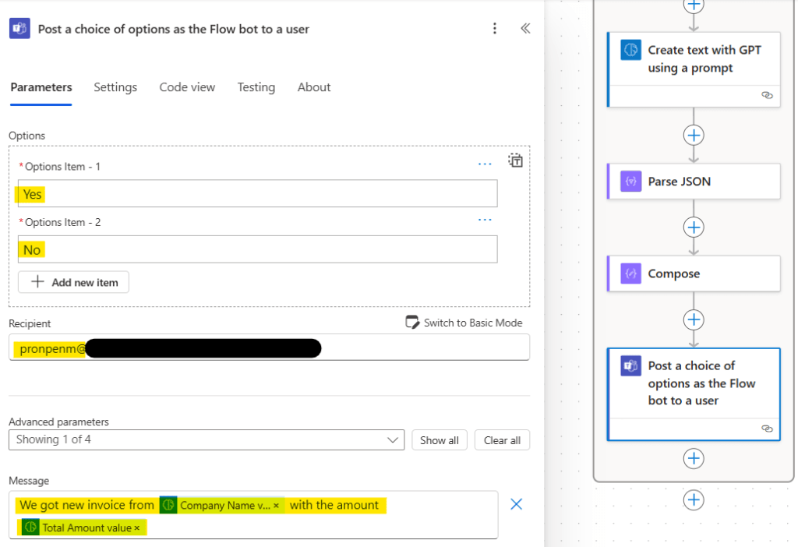Click the Teams icon in panel header

[x=19, y=29]
